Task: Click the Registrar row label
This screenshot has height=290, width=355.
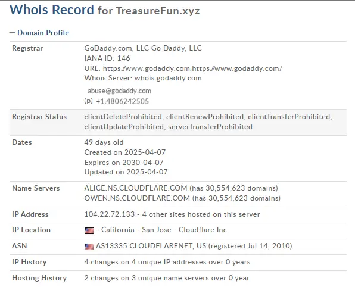Action: click(x=27, y=48)
